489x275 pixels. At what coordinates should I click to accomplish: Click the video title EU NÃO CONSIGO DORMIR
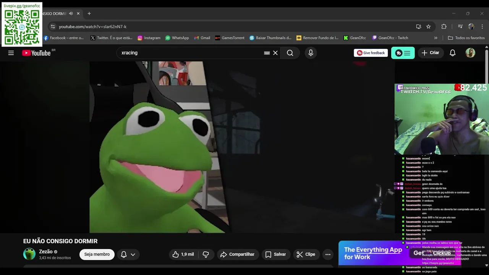pyautogui.click(x=60, y=241)
